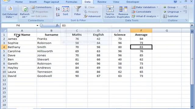Sort Z to A descending
The height and width of the screenshot is (109, 195).
58,15
